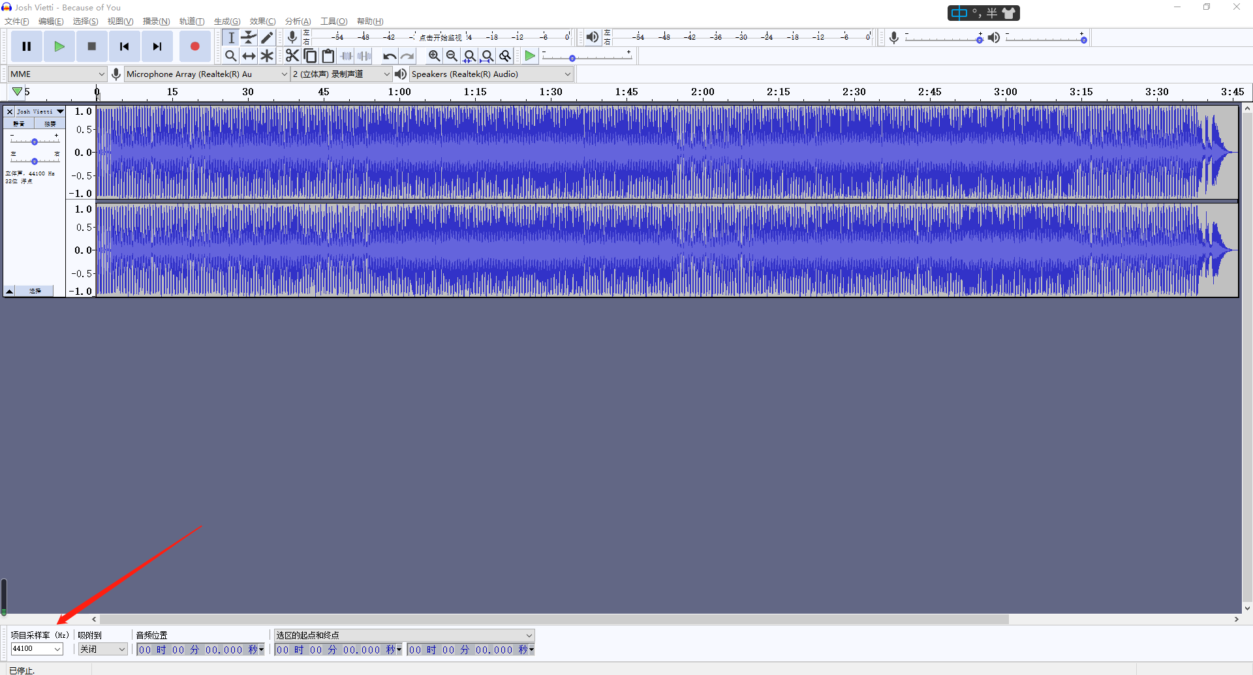1253x675 pixels.
Task: Open the 效果(C) menu
Action: coord(262,22)
